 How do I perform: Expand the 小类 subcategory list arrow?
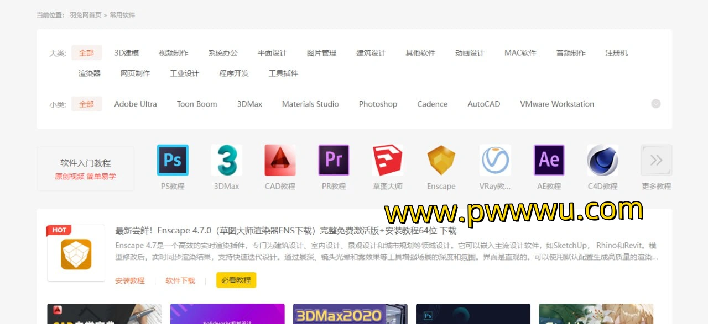coord(656,104)
